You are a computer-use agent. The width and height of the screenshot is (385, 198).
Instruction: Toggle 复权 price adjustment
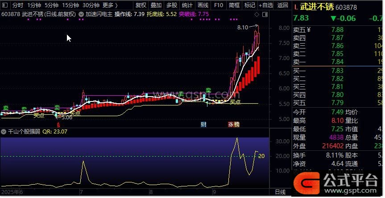coord(141,5)
